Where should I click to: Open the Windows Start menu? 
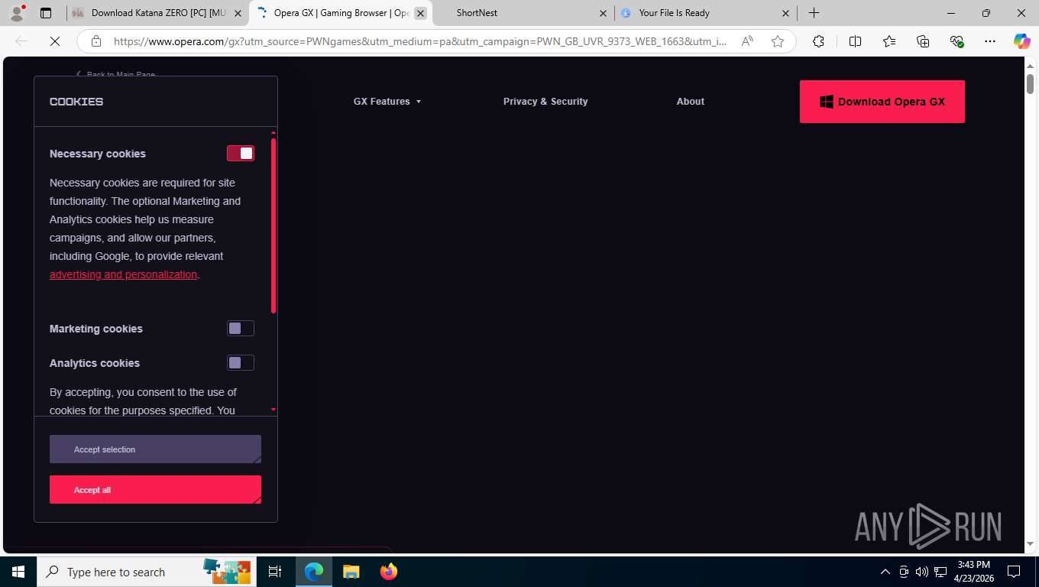(18, 572)
